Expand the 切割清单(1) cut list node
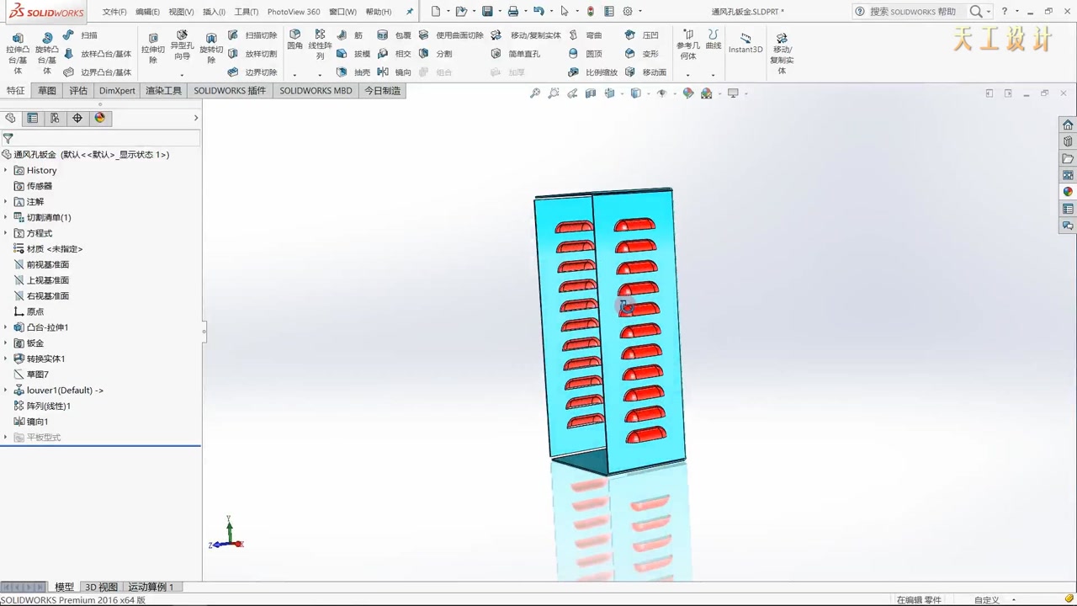The height and width of the screenshot is (606, 1077). [x=6, y=217]
